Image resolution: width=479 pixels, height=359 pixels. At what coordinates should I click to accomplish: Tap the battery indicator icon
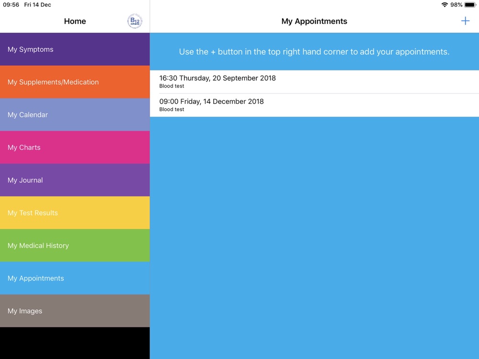470,5
